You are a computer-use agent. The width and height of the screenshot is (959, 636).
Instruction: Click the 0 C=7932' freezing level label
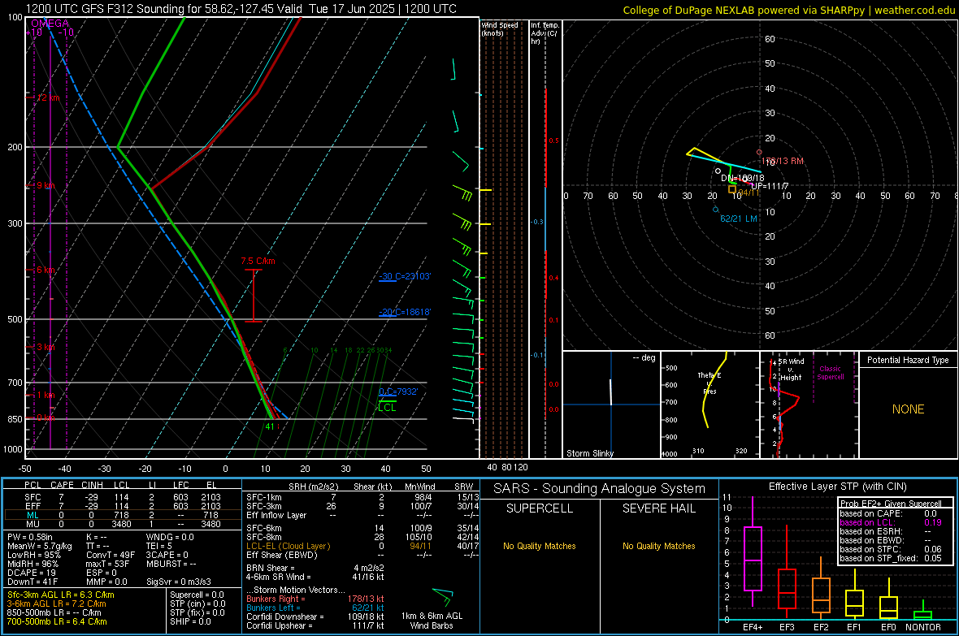(x=398, y=392)
